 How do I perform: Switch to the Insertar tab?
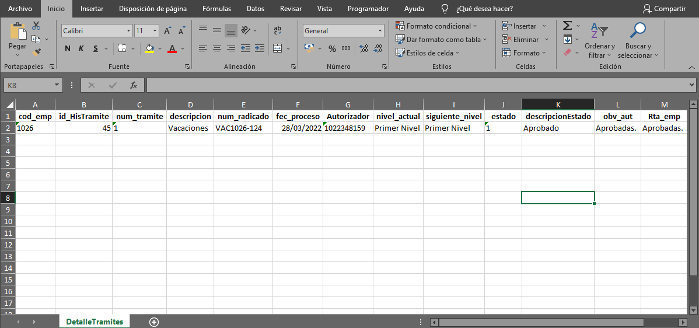tap(92, 9)
